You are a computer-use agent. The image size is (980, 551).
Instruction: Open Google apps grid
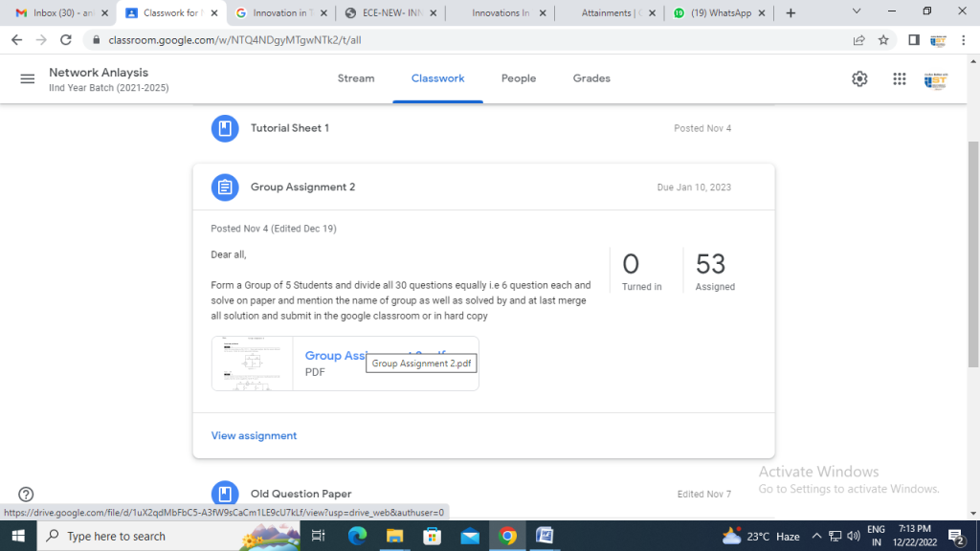click(x=900, y=78)
